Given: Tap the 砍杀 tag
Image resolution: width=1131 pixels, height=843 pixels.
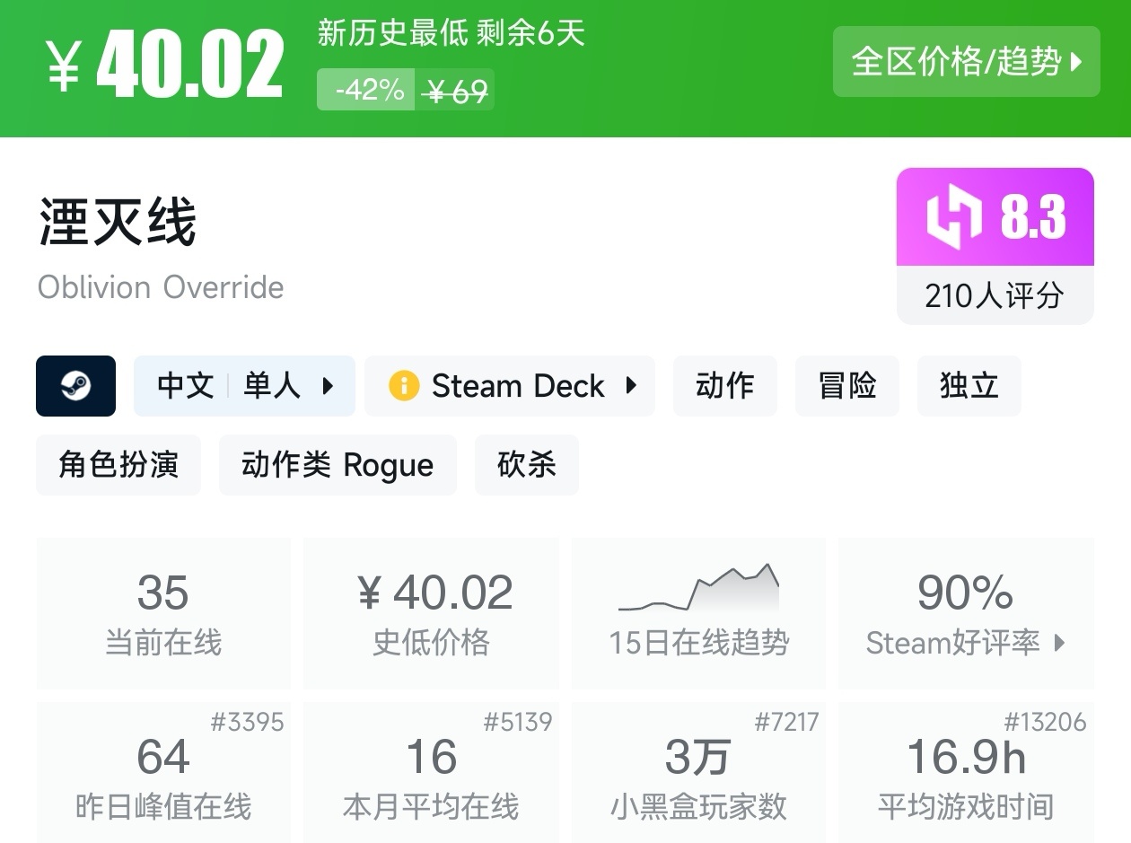Looking at the screenshot, I should pos(526,465).
